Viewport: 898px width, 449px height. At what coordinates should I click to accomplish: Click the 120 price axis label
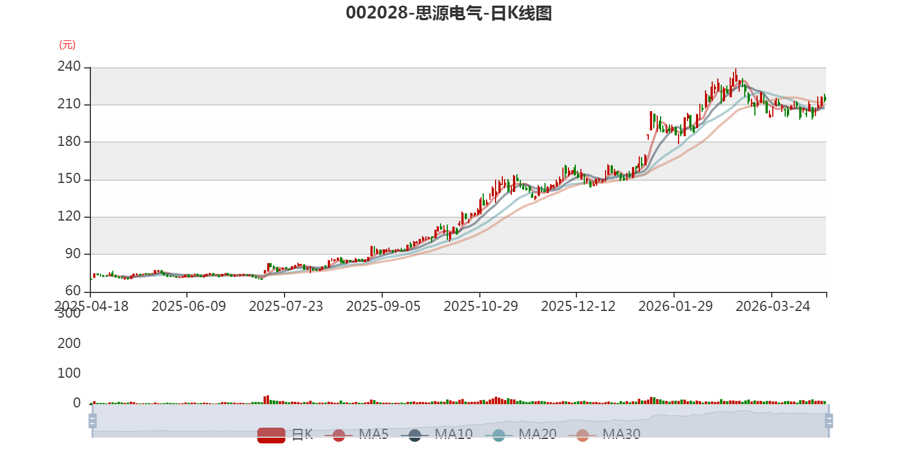pyautogui.click(x=69, y=216)
